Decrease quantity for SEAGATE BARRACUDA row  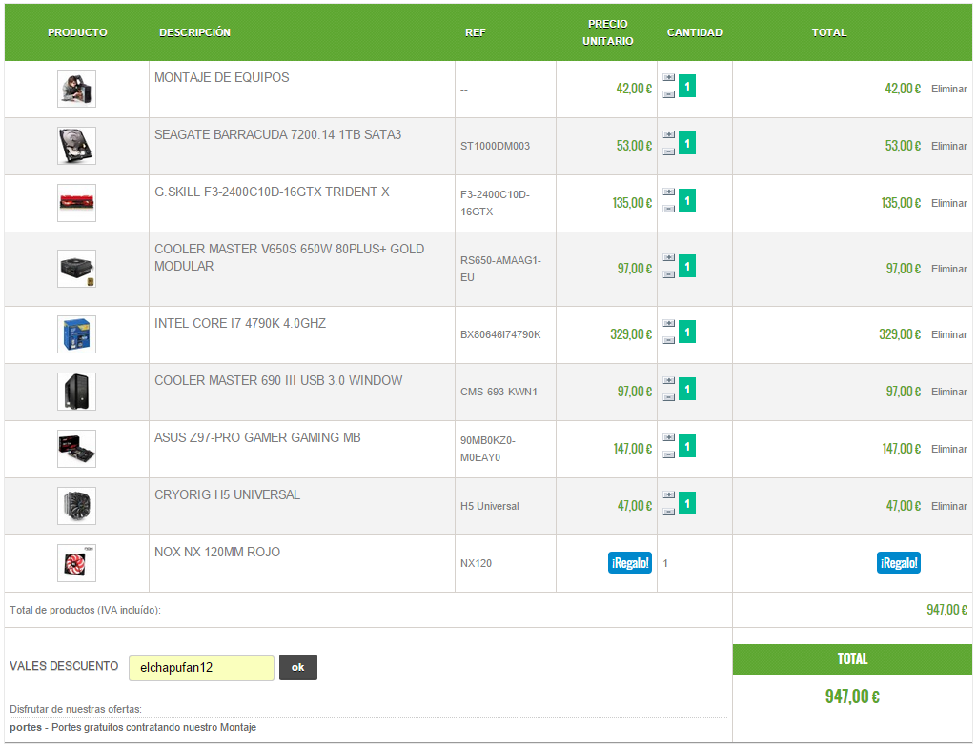(668, 151)
